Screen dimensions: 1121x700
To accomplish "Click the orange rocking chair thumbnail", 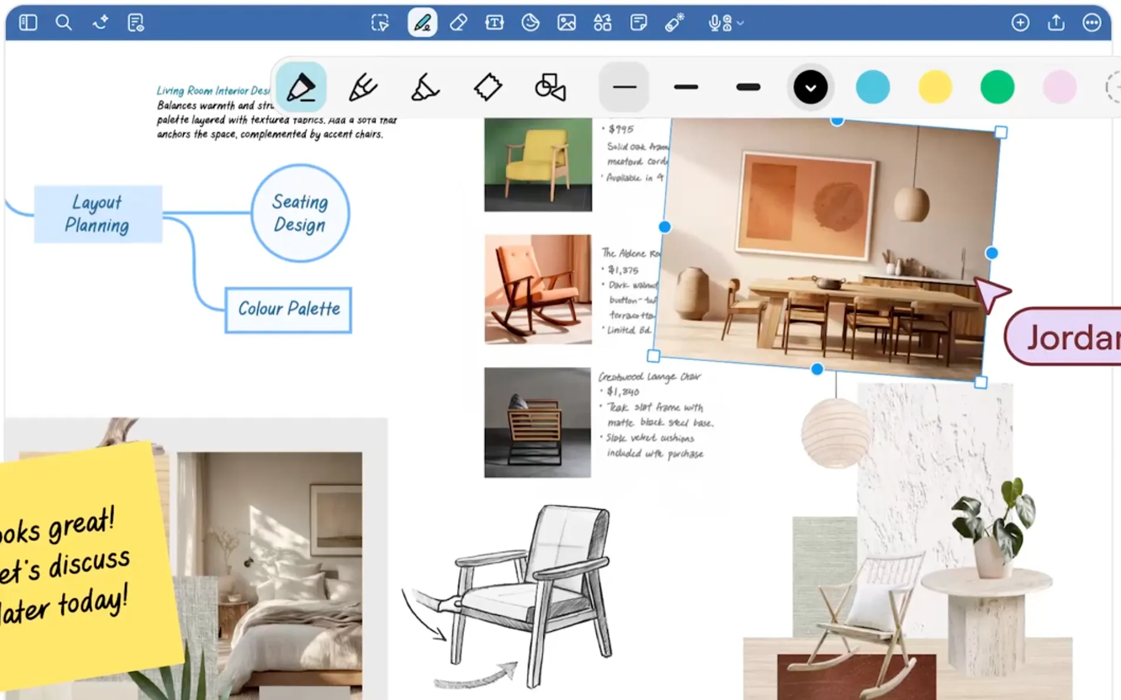I will pos(538,289).
